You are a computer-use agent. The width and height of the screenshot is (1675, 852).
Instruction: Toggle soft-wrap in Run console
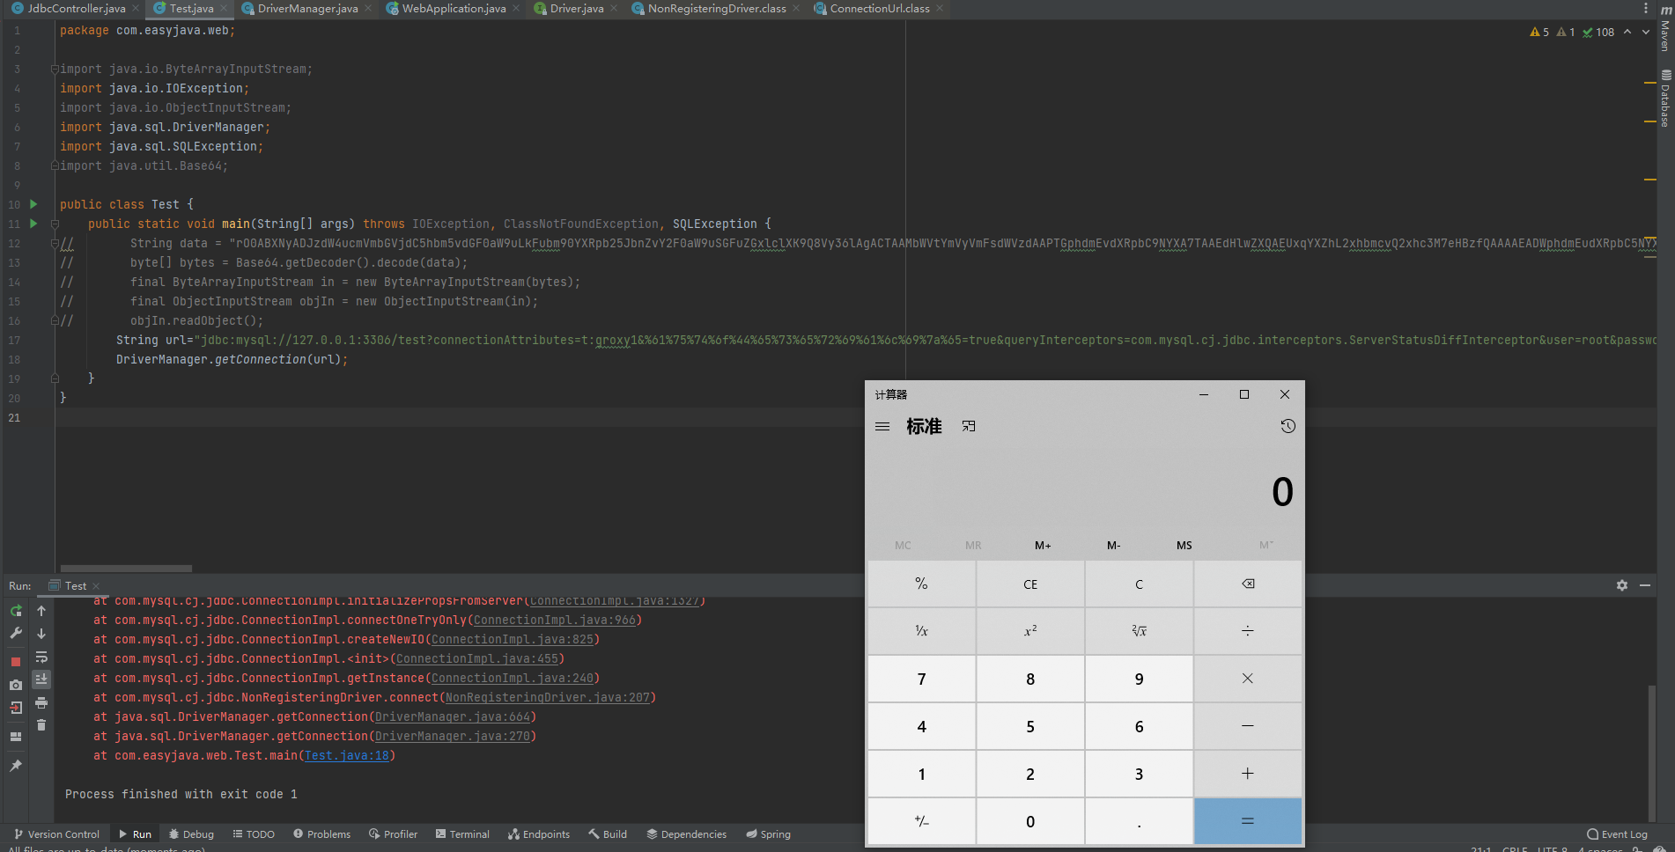[41, 657]
